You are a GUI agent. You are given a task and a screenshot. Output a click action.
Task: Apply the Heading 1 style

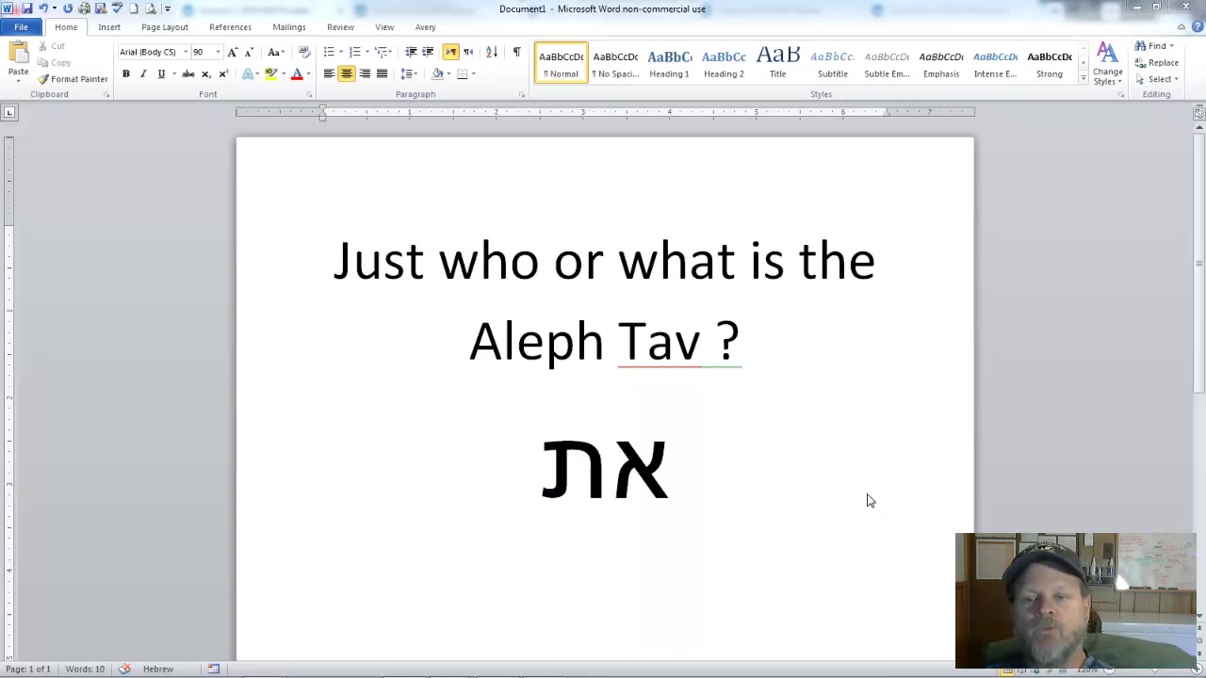pos(669,63)
